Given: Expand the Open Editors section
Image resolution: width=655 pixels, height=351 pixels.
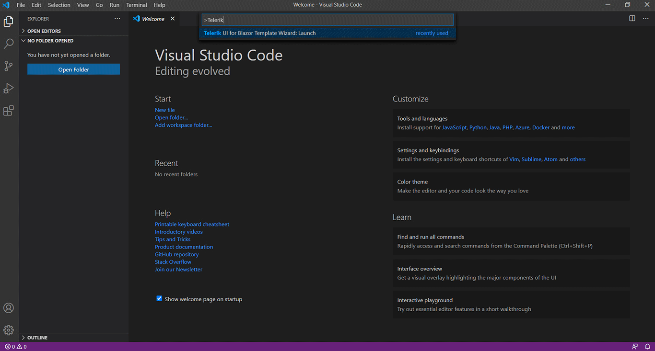Looking at the screenshot, I should 43,31.
